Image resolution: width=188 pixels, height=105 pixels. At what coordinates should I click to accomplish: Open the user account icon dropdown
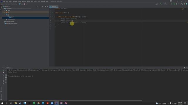(157, 4)
